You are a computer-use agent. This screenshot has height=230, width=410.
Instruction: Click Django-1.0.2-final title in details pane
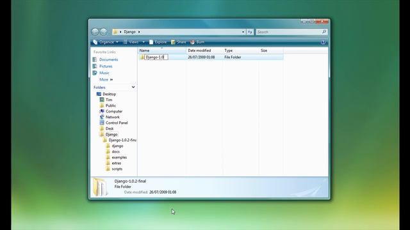130,181
